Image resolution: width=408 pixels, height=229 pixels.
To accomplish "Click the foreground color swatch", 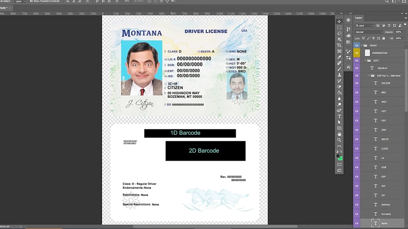I will (338, 156).
